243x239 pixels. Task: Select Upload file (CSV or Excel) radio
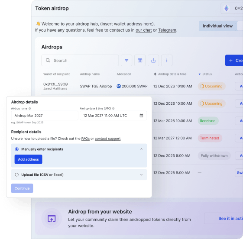pos(16,175)
